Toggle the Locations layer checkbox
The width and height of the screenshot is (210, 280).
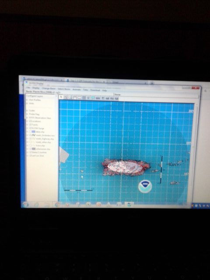coord(30,121)
